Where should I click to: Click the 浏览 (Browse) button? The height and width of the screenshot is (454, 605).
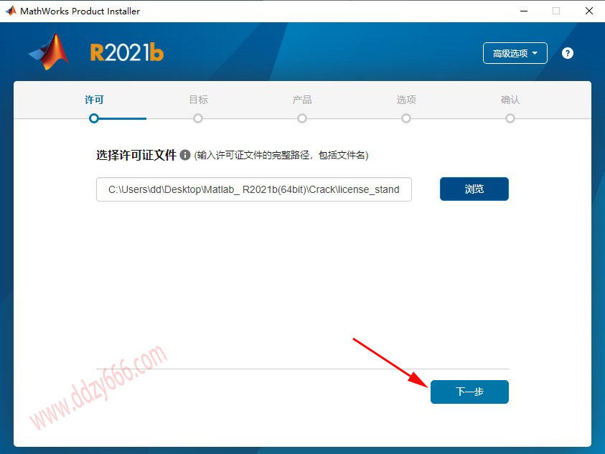[474, 189]
